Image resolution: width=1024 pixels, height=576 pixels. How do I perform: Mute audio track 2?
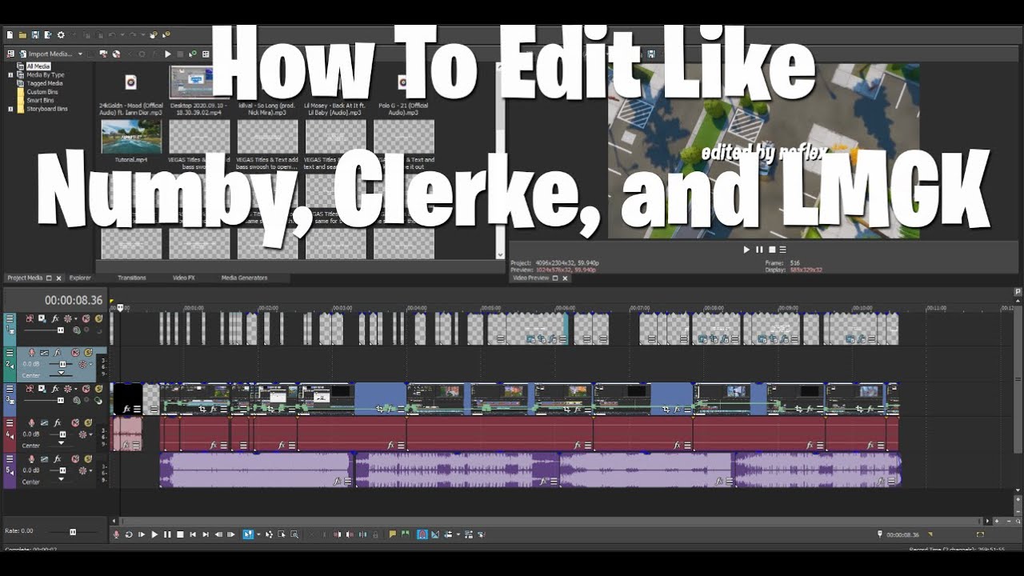click(75, 353)
